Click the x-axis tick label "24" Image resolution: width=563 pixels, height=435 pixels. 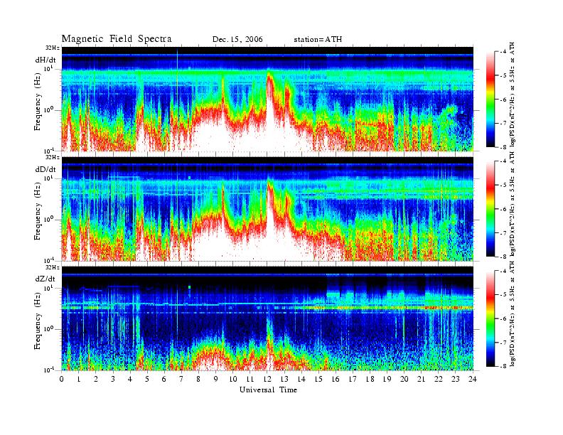point(473,380)
